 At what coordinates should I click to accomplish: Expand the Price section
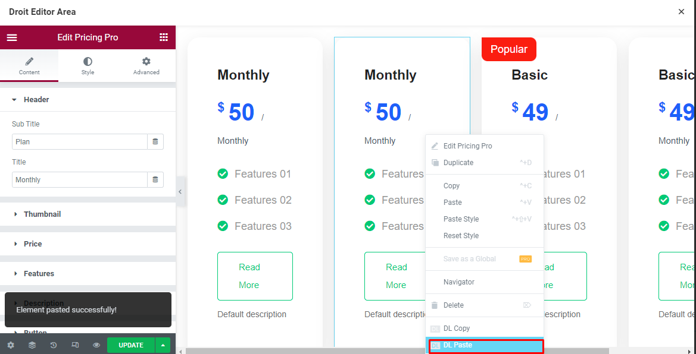click(88, 244)
